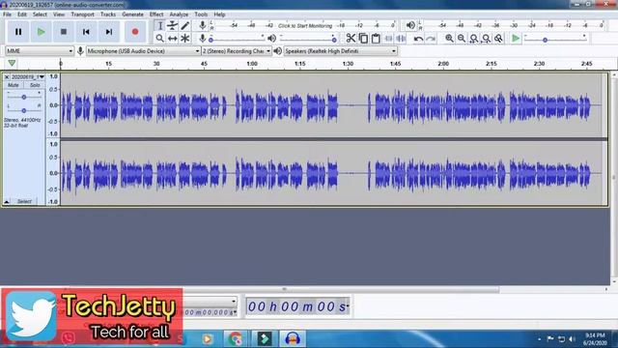Open the Effect menu

tap(156, 14)
